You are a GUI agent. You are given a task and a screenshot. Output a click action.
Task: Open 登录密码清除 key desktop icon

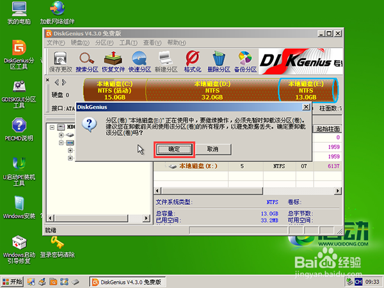[57, 247]
